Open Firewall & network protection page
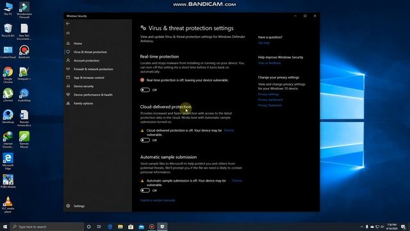Image resolution: width=410 pixels, height=231 pixels. pyautogui.click(x=94, y=69)
